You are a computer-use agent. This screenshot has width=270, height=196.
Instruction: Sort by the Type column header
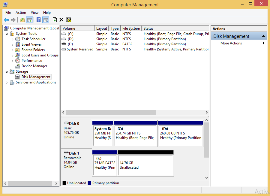115,29
